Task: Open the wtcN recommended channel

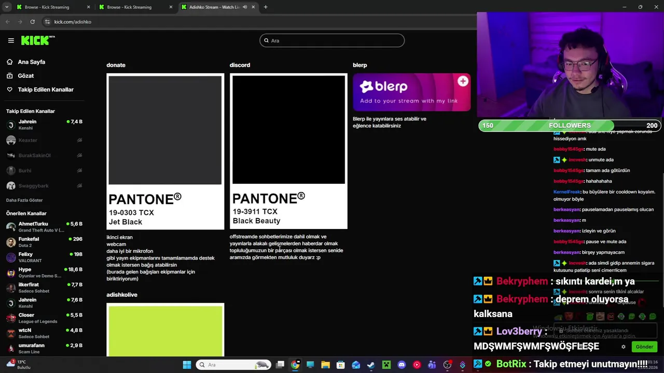Action: click(x=44, y=333)
